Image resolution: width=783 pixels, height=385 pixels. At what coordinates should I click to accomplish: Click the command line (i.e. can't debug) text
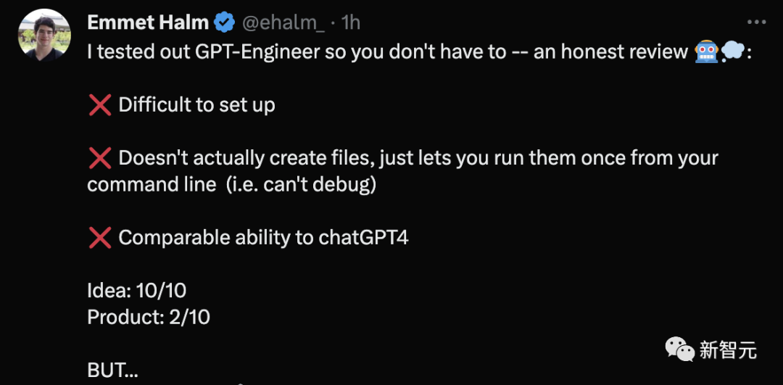231,186
